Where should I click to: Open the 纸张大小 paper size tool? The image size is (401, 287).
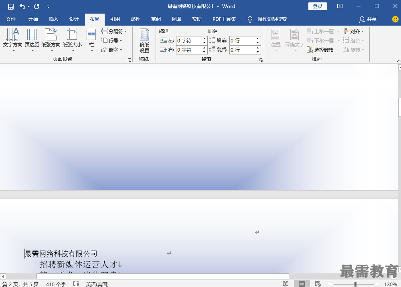(72, 40)
